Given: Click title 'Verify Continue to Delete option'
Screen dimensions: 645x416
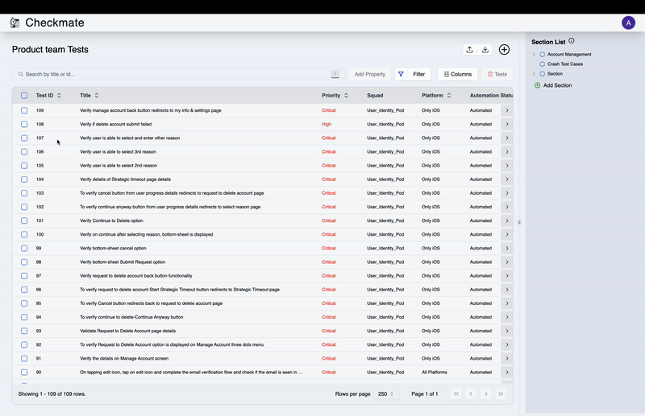Looking at the screenshot, I should pos(111,220).
